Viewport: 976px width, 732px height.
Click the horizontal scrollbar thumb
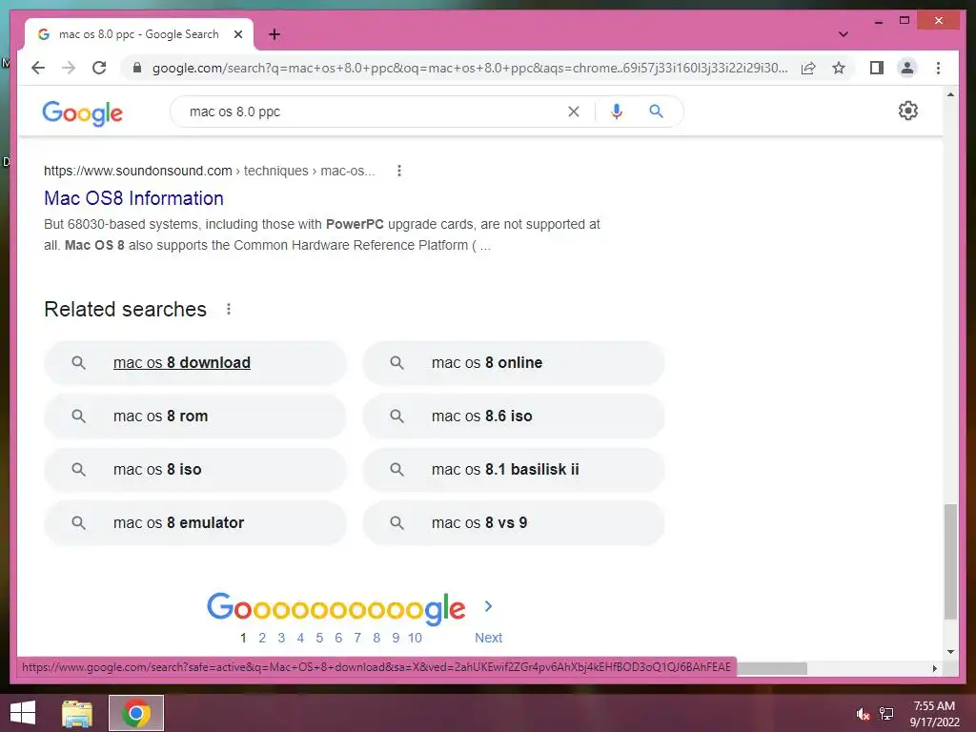click(x=772, y=668)
